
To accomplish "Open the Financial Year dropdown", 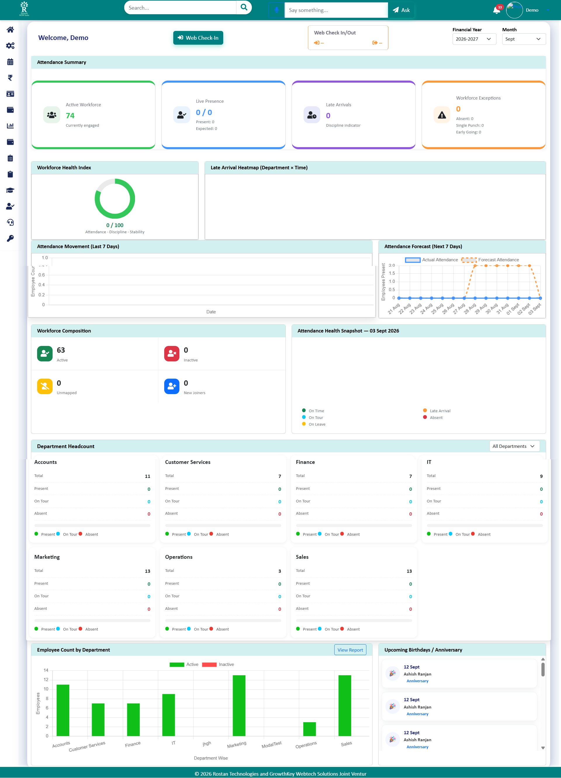I will [x=474, y=39].
